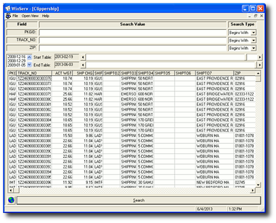The image size is (276, 223).
Task: Click the ZIP search value field
Action: (x=132, y=48)
